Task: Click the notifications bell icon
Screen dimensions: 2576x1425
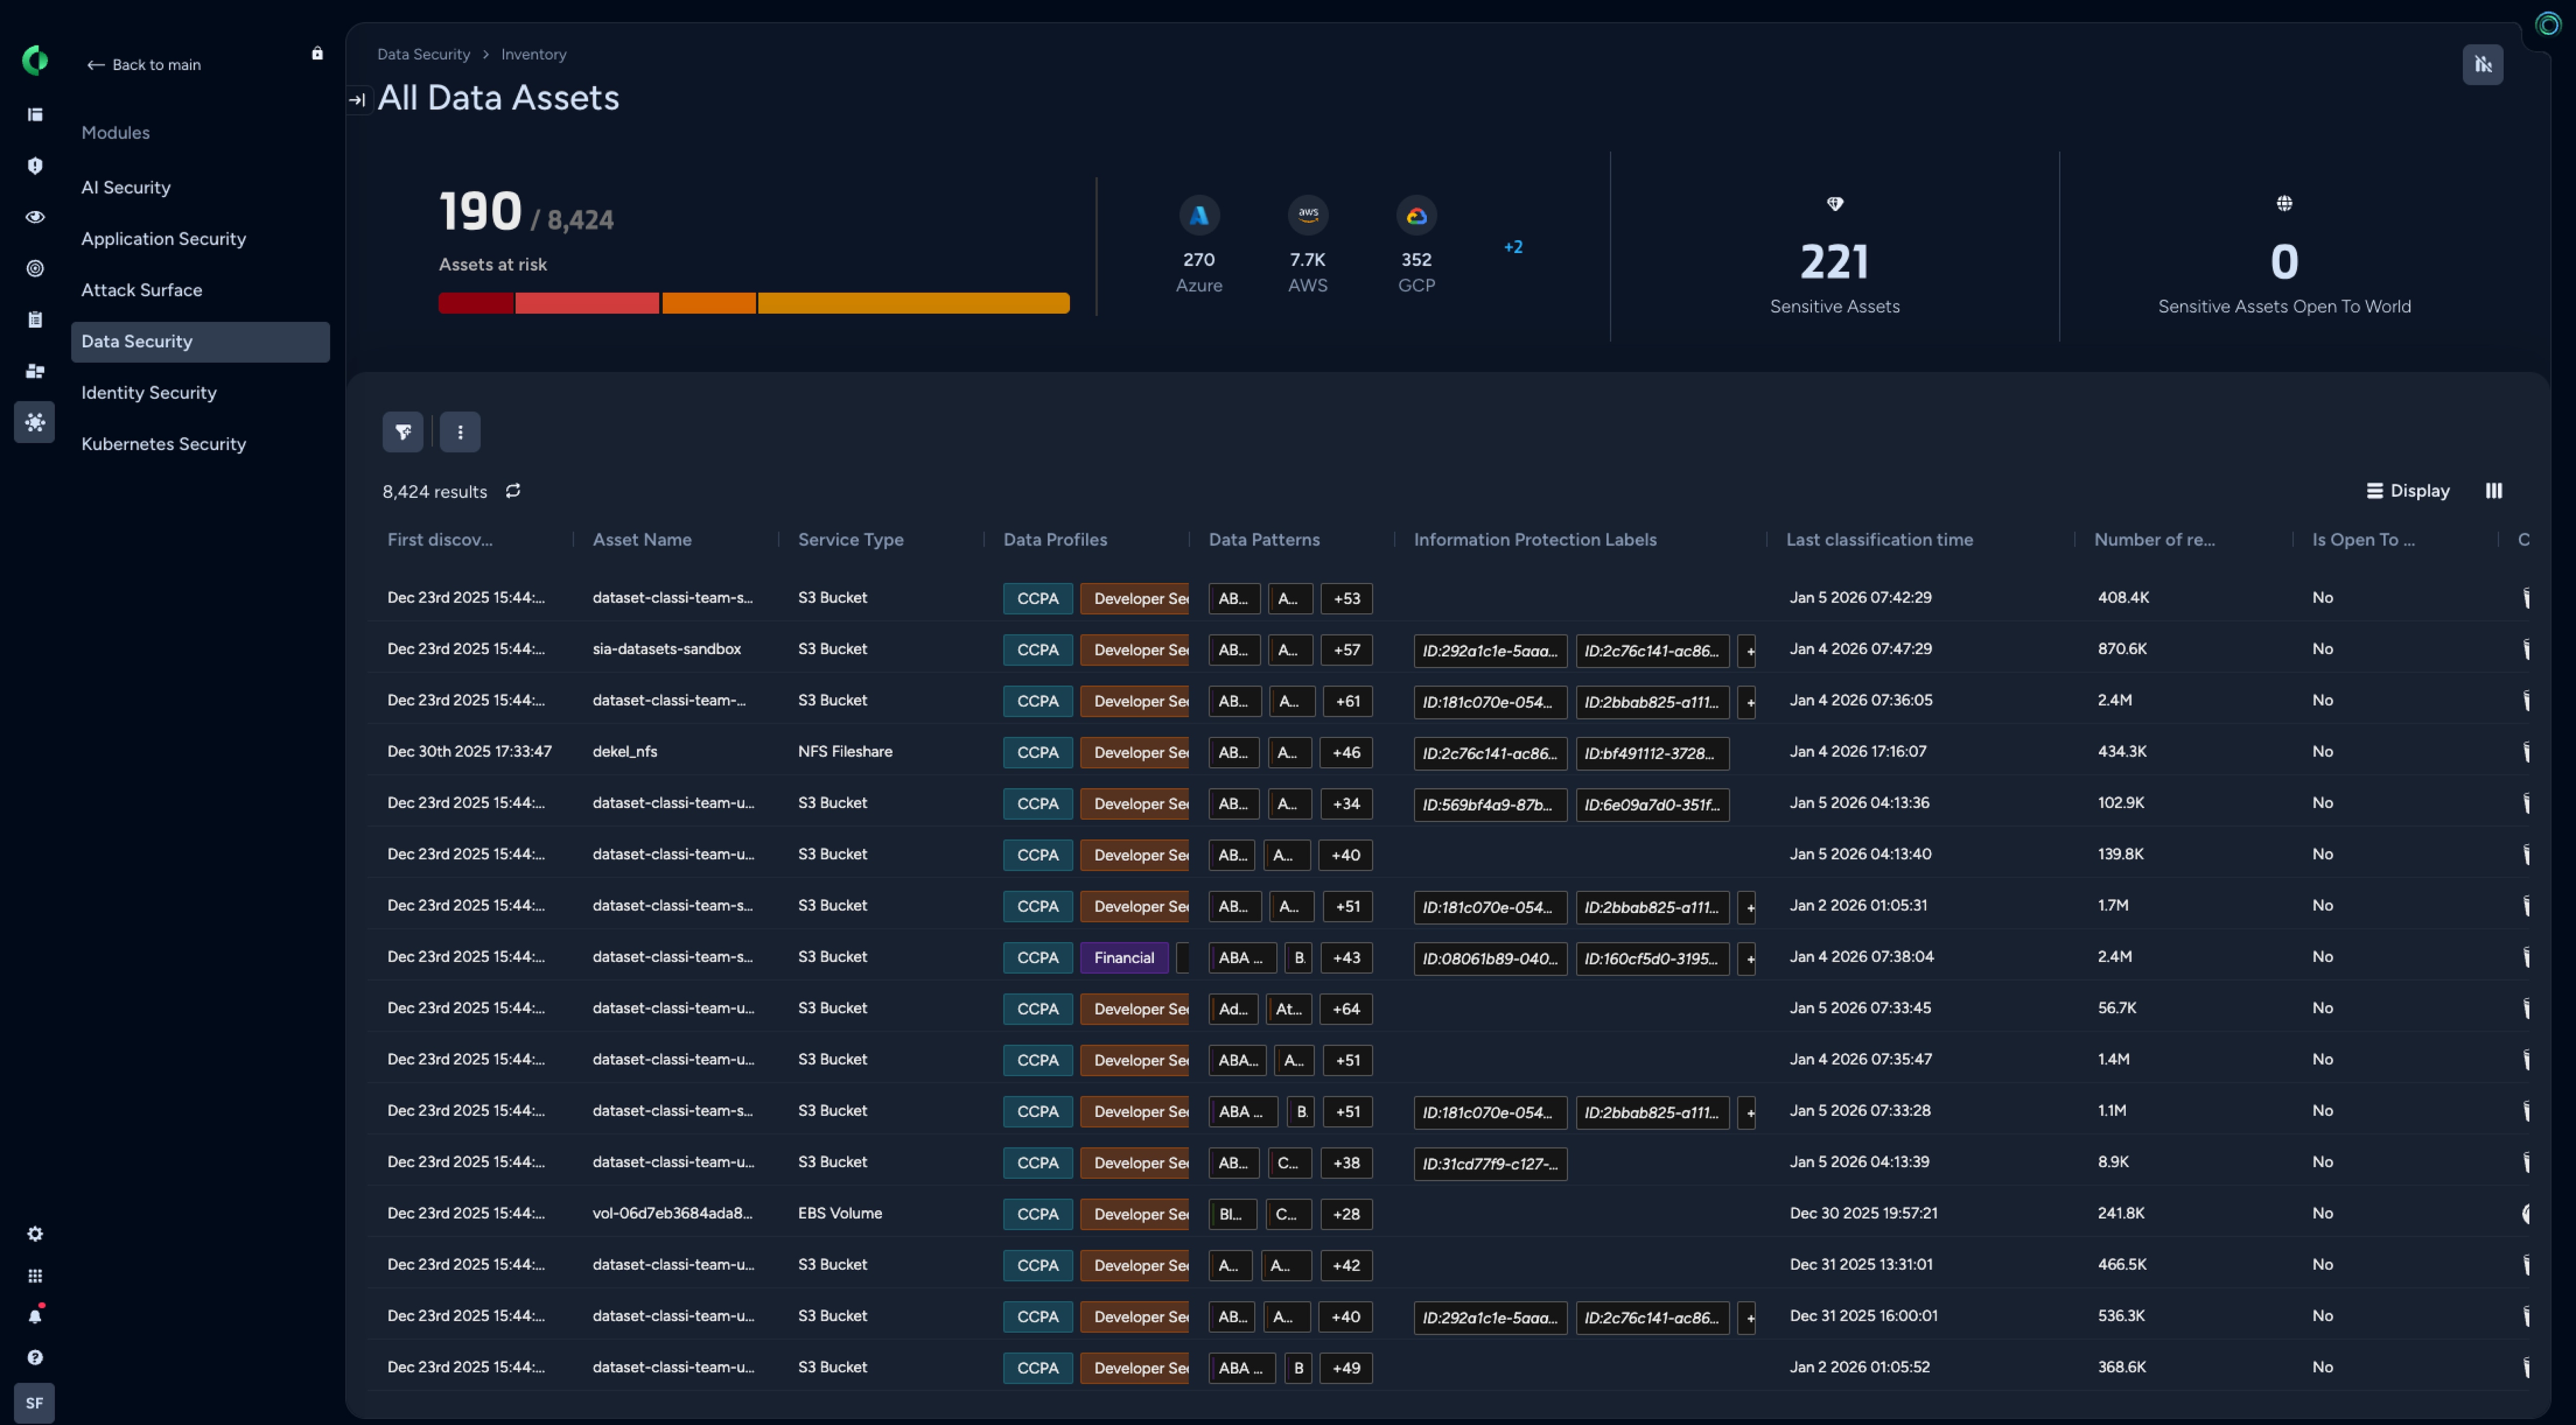Action: 35,1316
